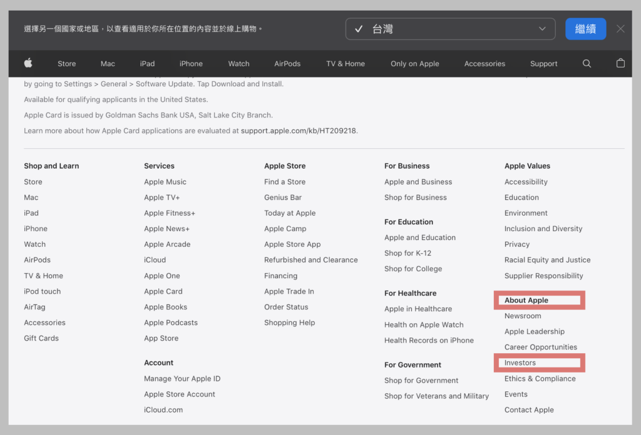
Task: Open Health Records on iPhone link
Action: pyautogui.click(x=429, y=340)
